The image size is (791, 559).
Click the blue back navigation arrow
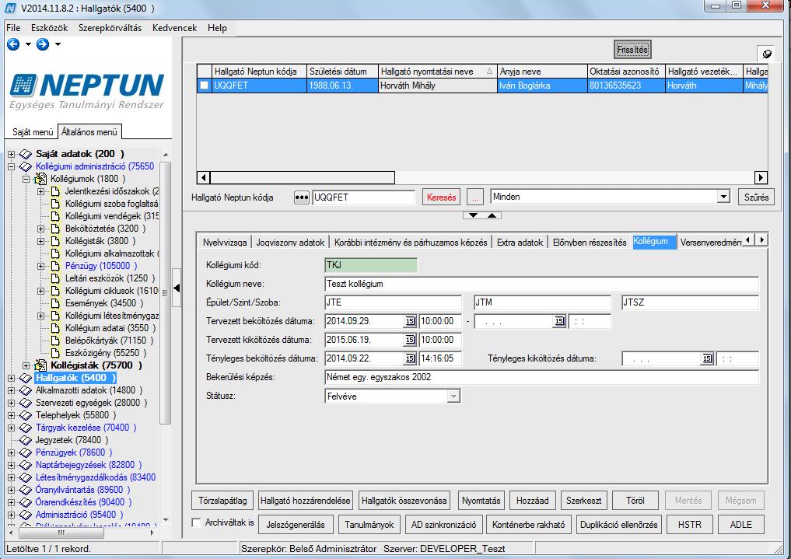point(14,44)
